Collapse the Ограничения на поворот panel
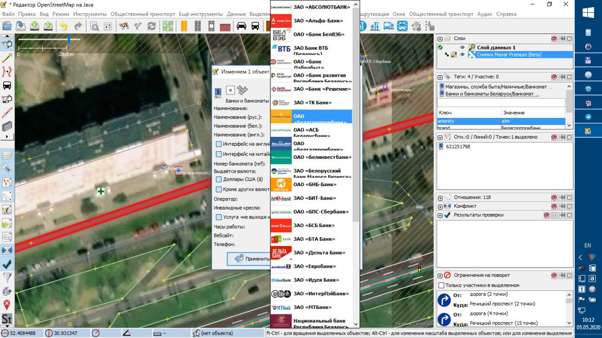 (x=440, y=275)
